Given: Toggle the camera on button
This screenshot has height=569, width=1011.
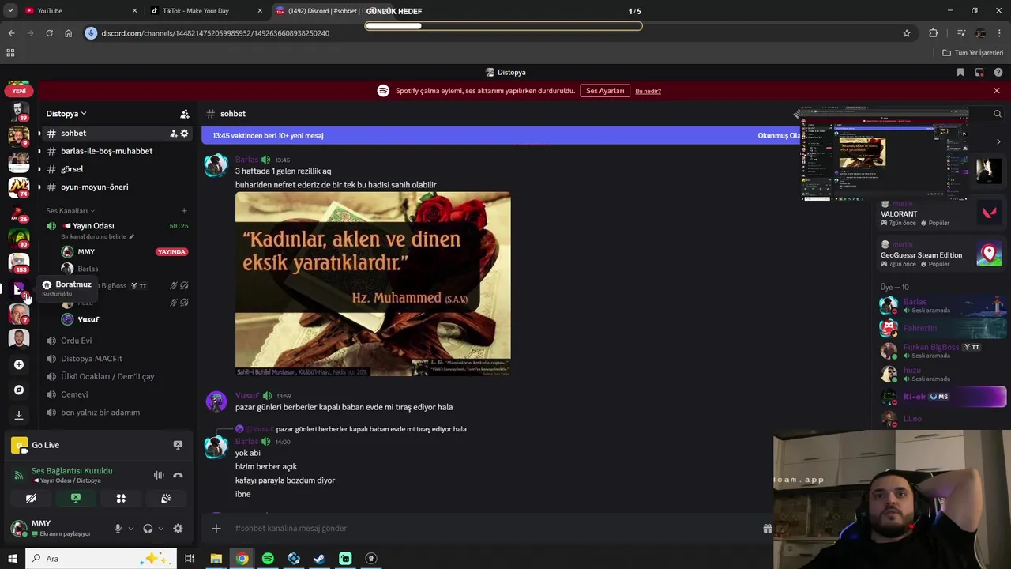Looking at the screenshot, I should tap(31, 499).
